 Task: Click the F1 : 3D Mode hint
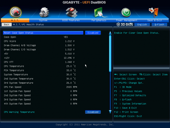click(x=123, y=87)
